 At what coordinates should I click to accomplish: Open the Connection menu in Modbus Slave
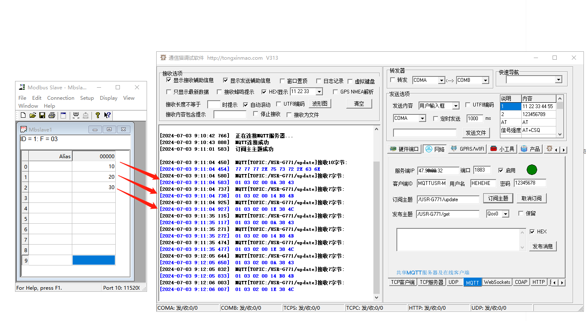tap(61, 98)
